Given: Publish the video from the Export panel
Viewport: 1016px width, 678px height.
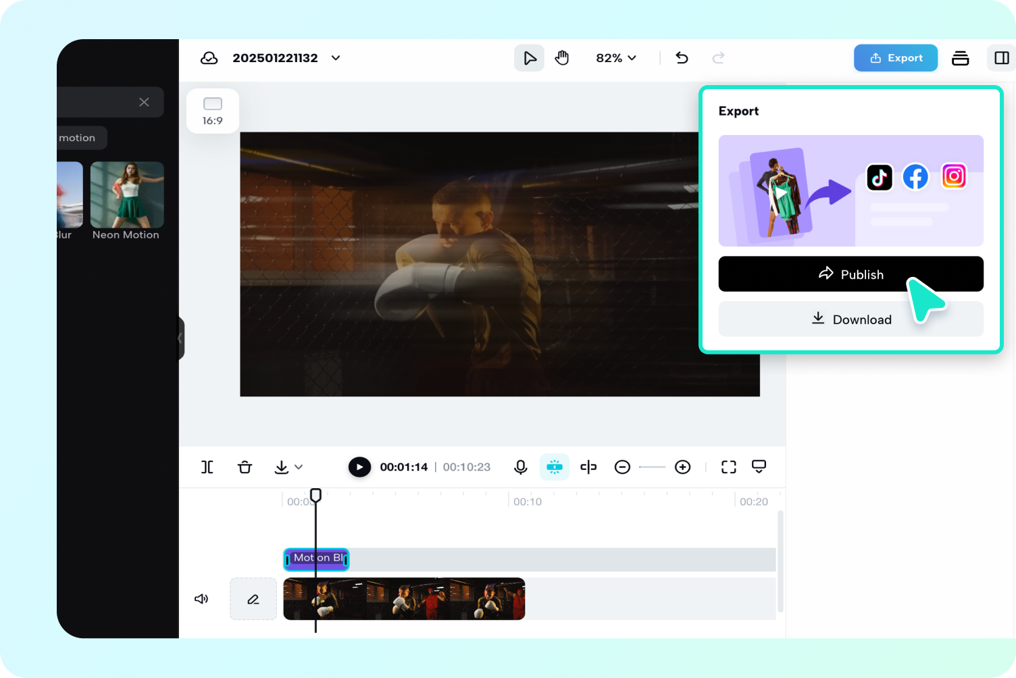Looking at the screenshot, I should click(x=851, y=274).
